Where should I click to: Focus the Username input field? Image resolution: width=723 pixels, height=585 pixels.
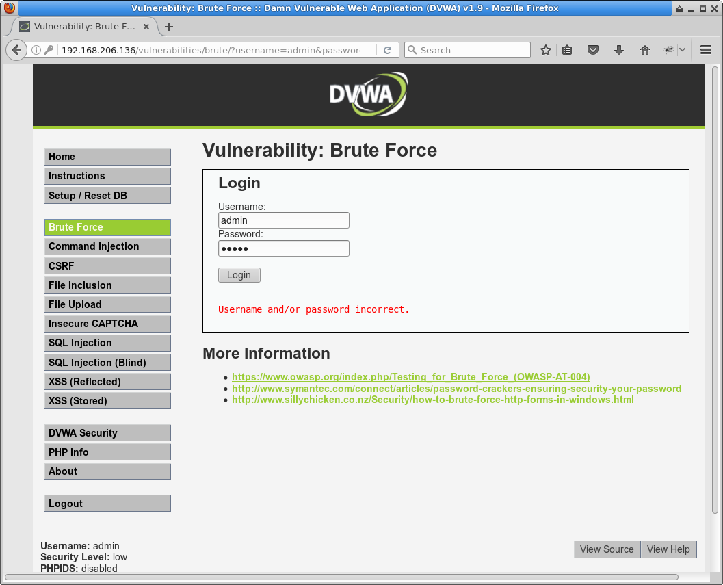pos(284,220)
